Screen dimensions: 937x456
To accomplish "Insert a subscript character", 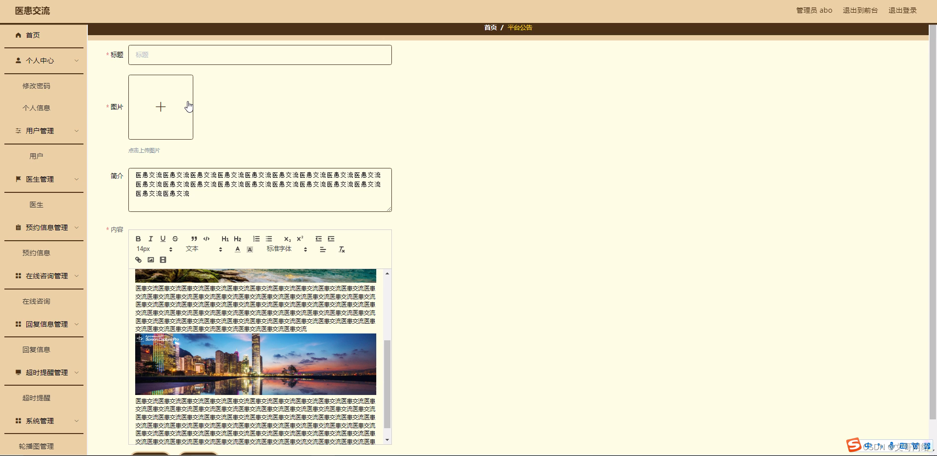I will [287, 239].
